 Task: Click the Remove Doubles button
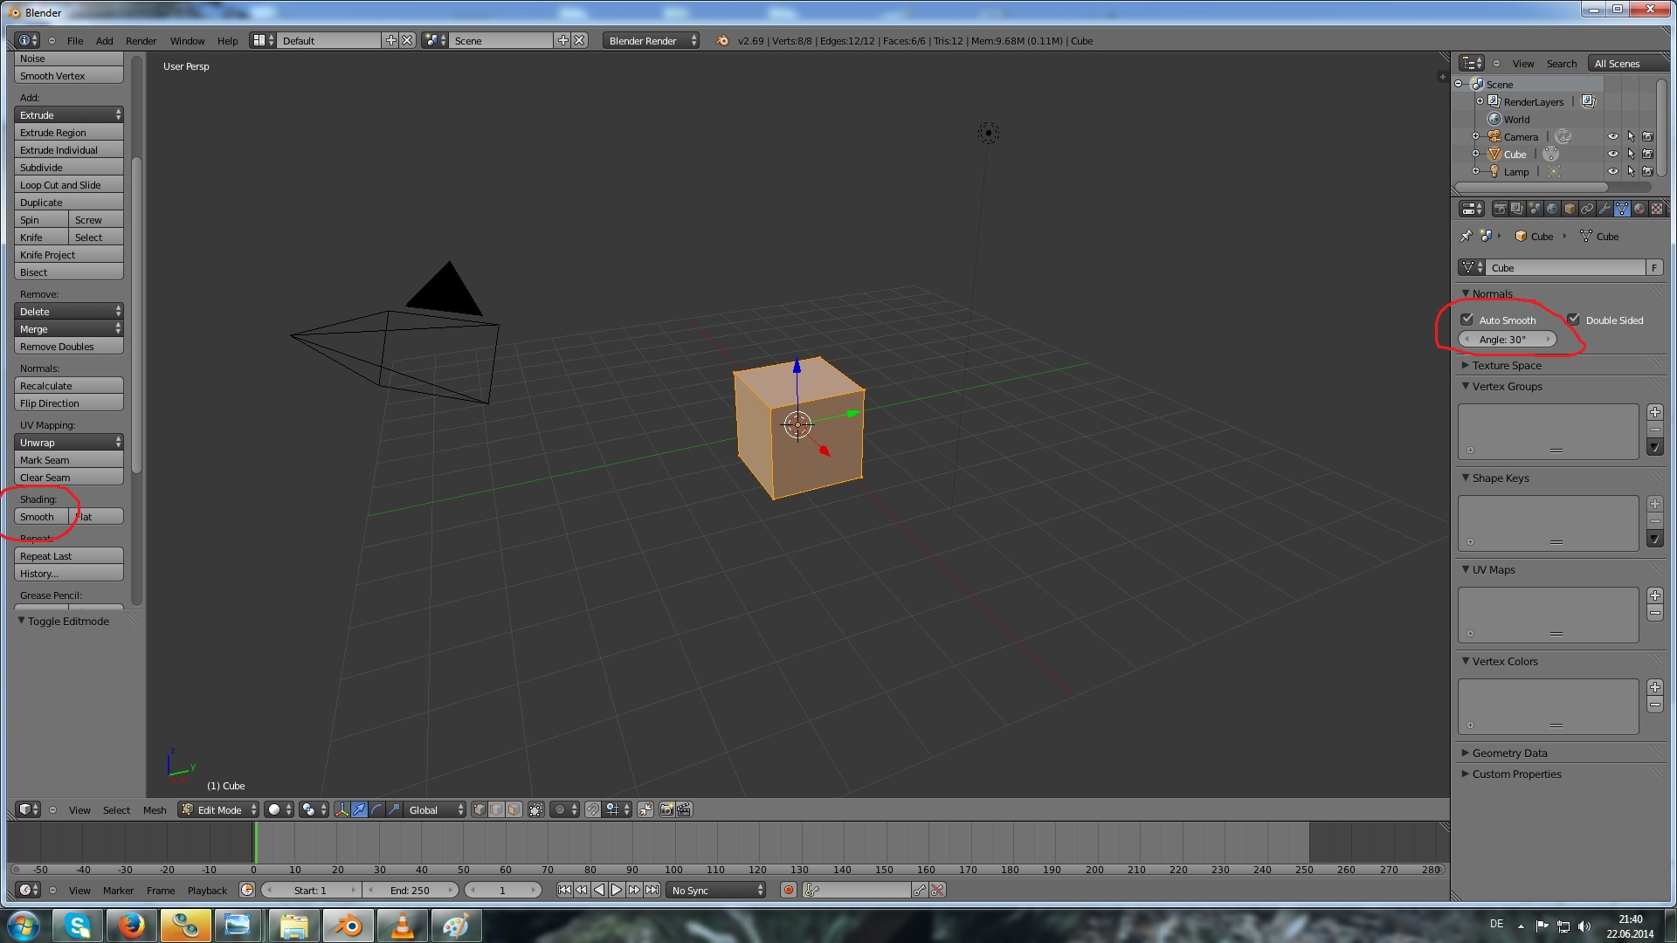[68, 347]
